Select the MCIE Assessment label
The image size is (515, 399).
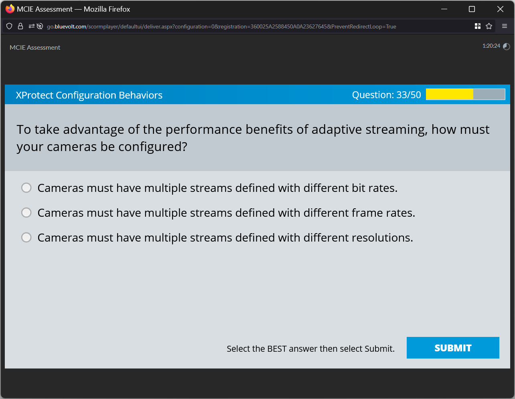tap(35, 47)
